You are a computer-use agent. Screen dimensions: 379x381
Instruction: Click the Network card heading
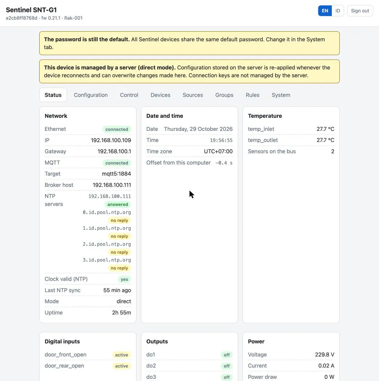point(56,116)
